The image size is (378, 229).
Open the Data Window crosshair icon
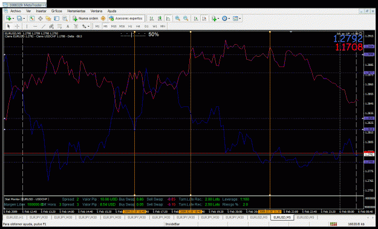41,19
